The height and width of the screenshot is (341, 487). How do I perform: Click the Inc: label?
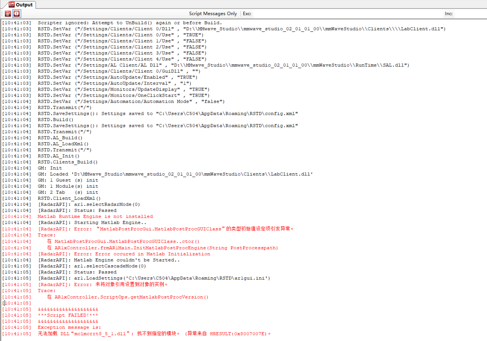tap(448, 14)
